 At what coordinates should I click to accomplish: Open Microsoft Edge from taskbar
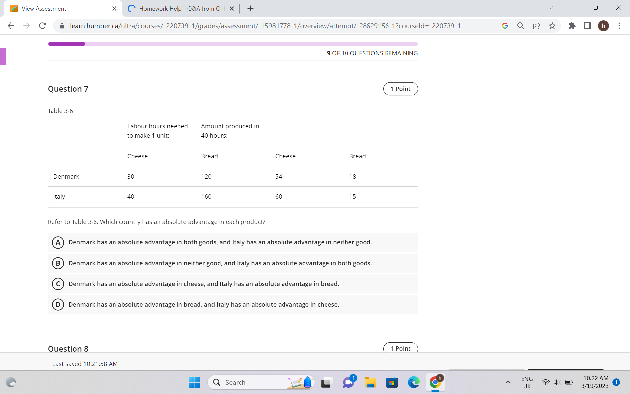(x=413, y=383)
